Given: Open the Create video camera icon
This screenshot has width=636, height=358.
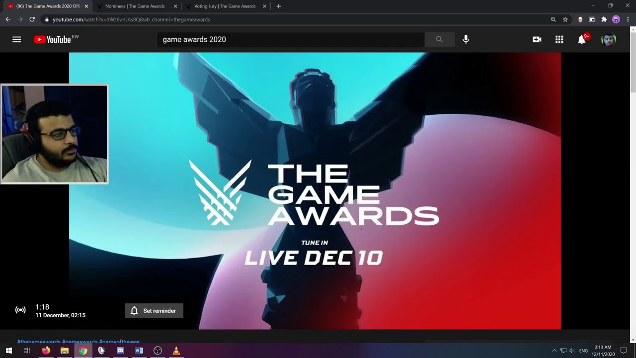Looking at the screenshot, I should tap(537, 39).
